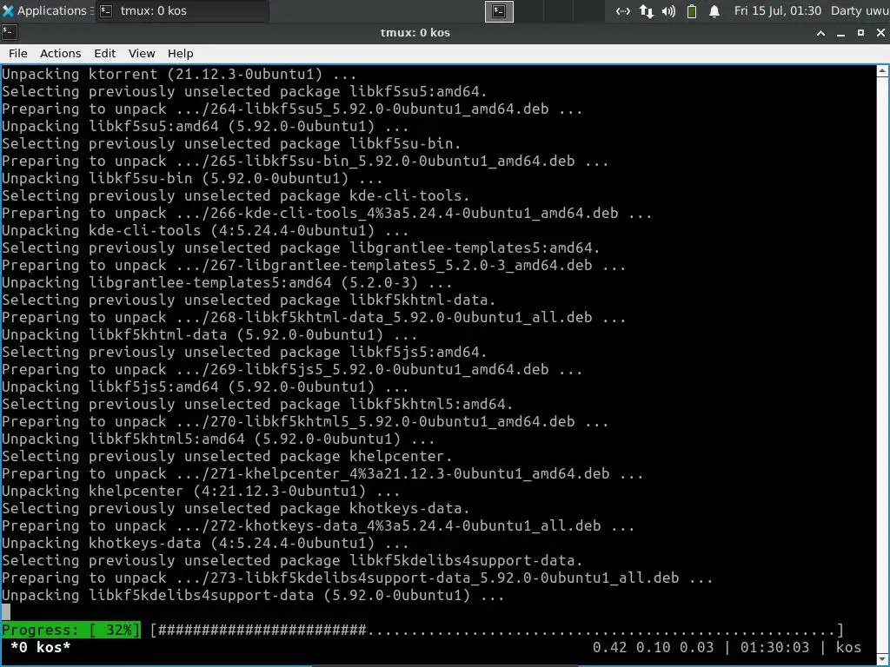Click the 'tmux: 0 kos' window title text

point(415,33)
